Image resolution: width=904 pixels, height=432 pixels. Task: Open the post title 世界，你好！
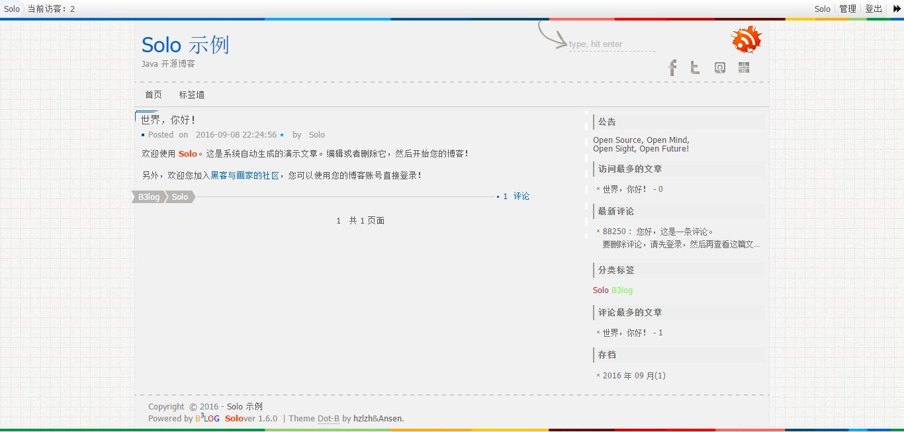pos(169,120)
